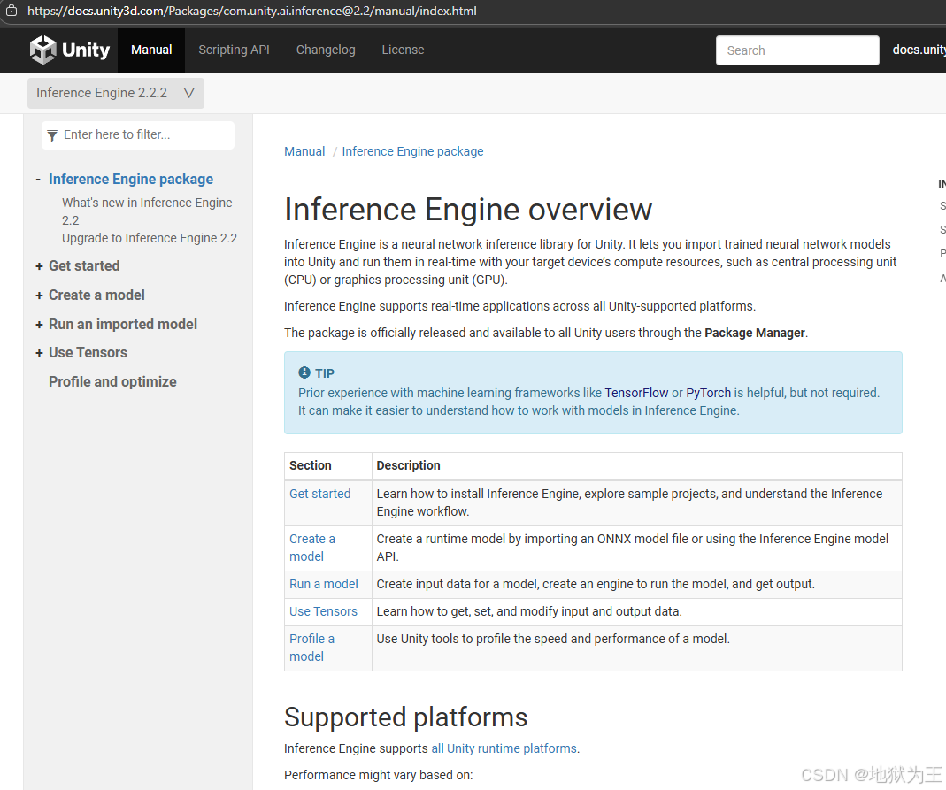Open Get started in sidebar
The width and height of the screenshot is (946, 790).
pyautogui.click(x=84, y=266)
